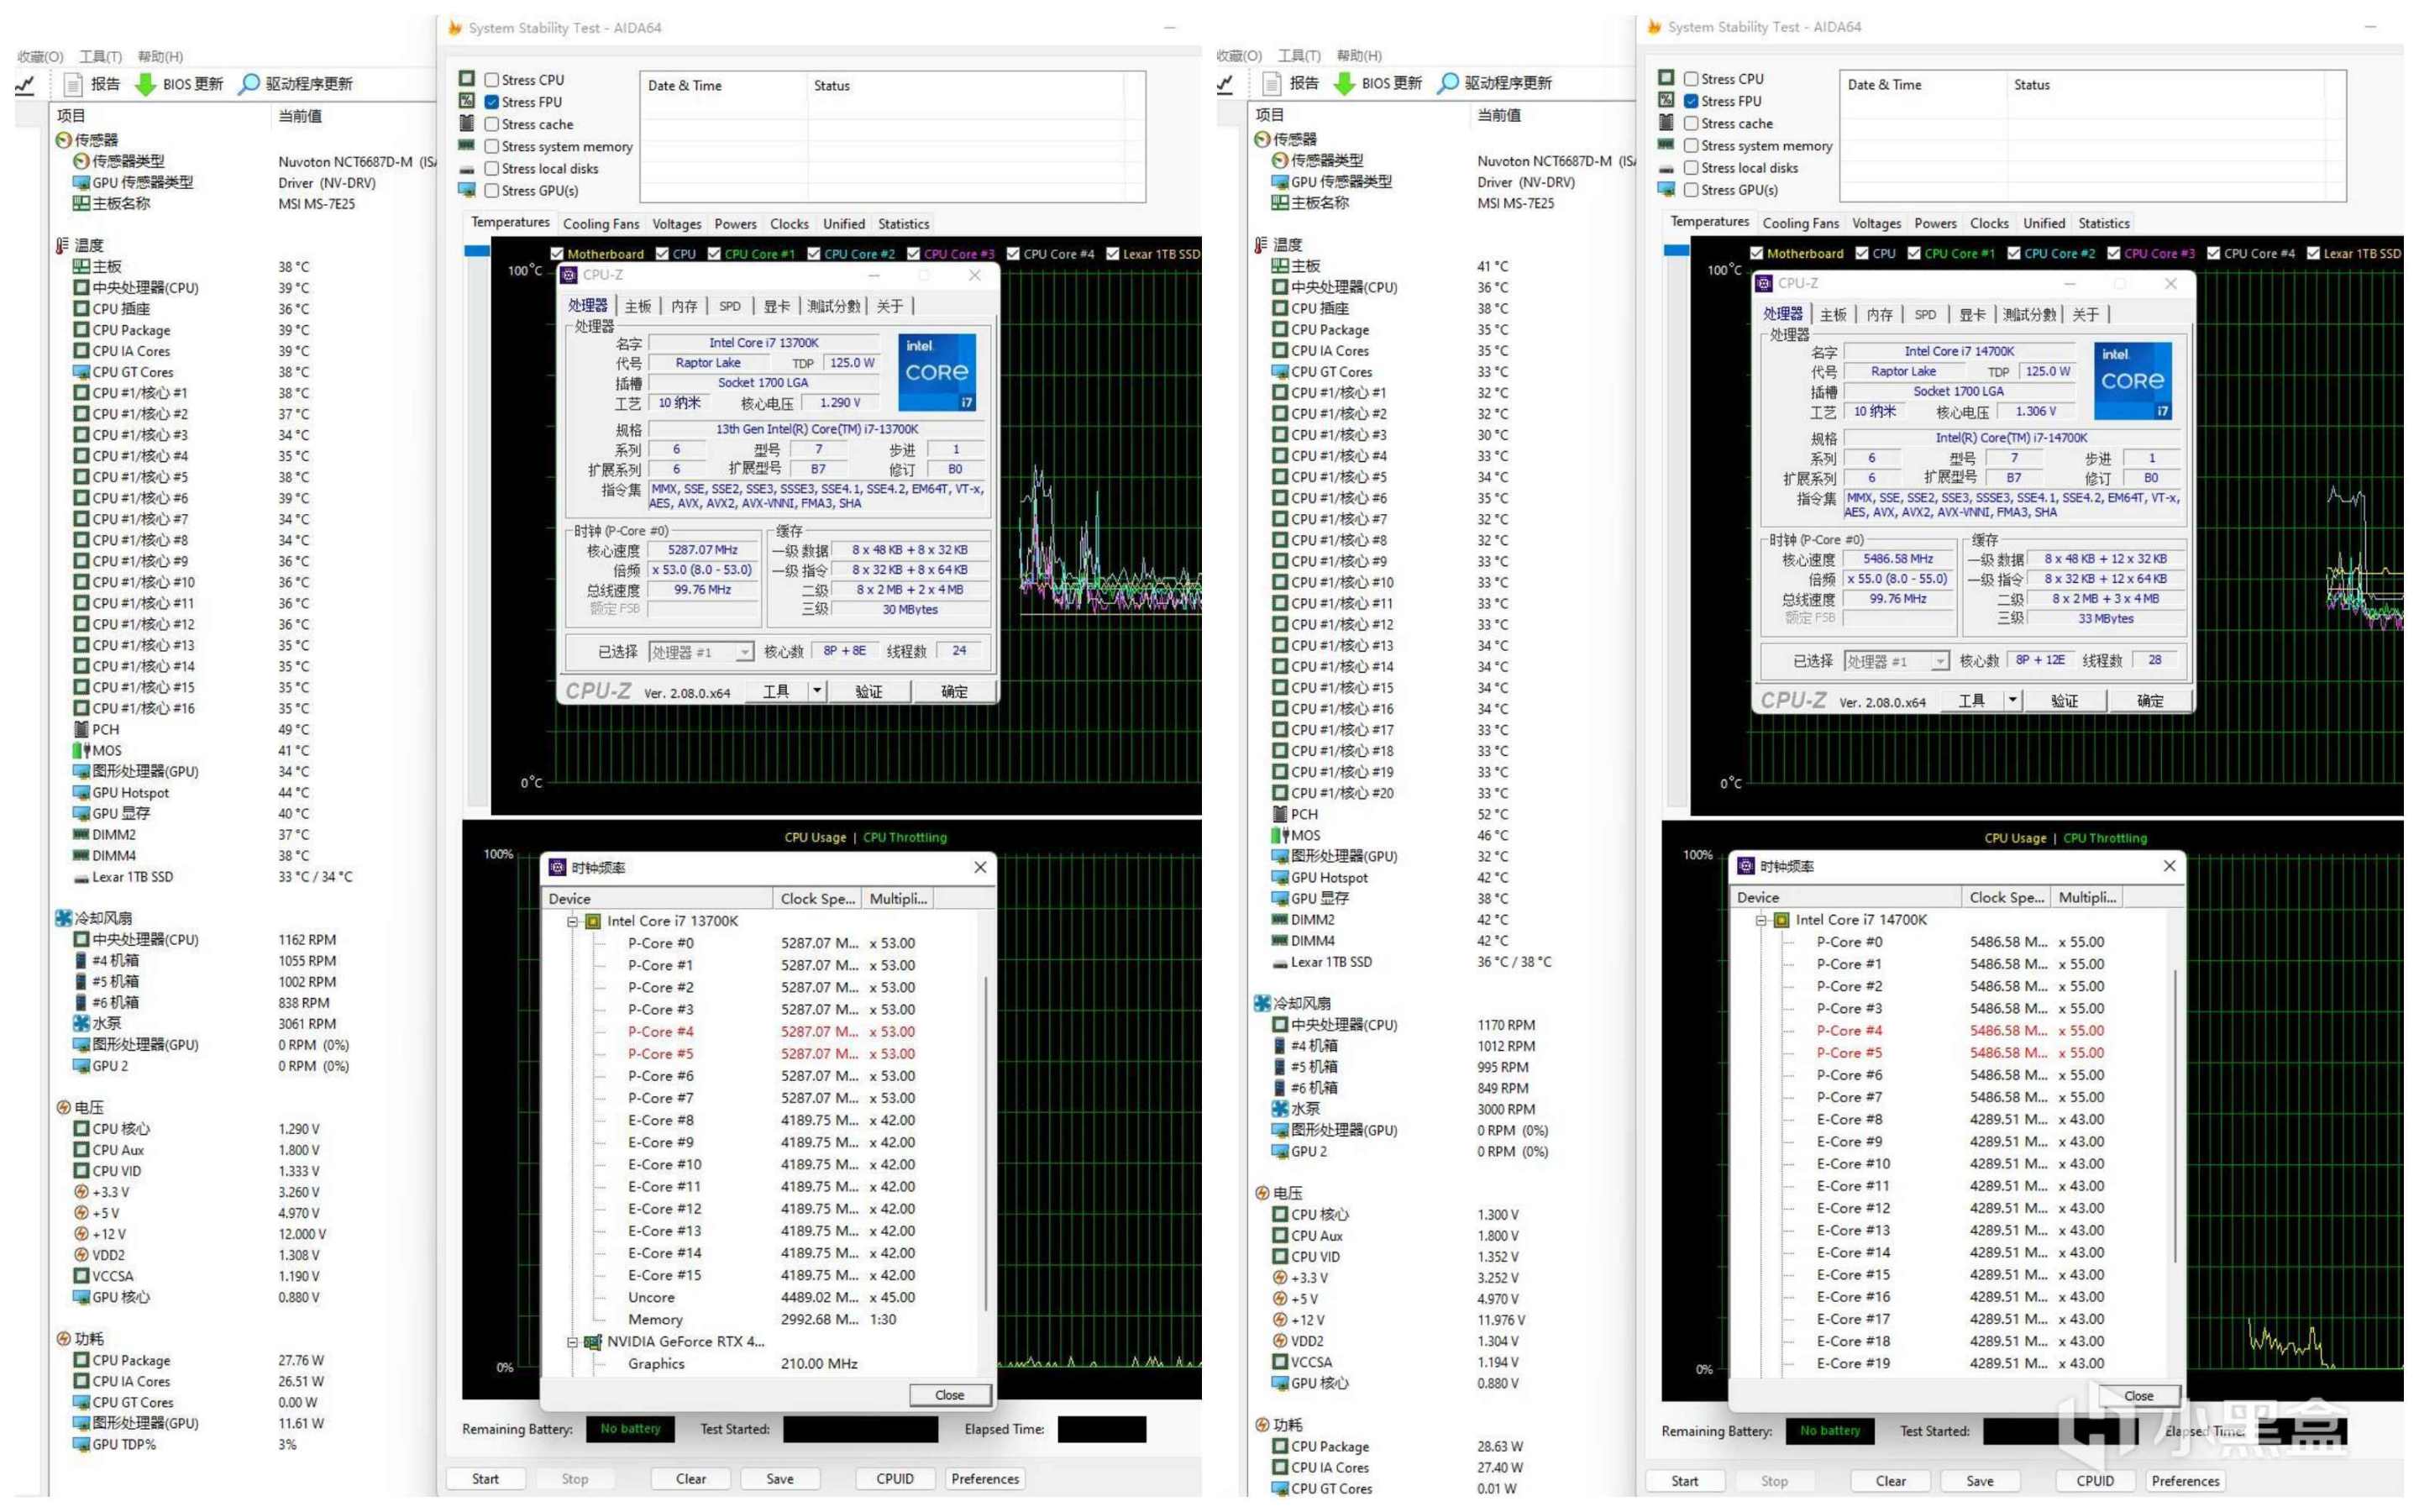
Task: Click the water pump fan icon
Action: (81, 1023)
